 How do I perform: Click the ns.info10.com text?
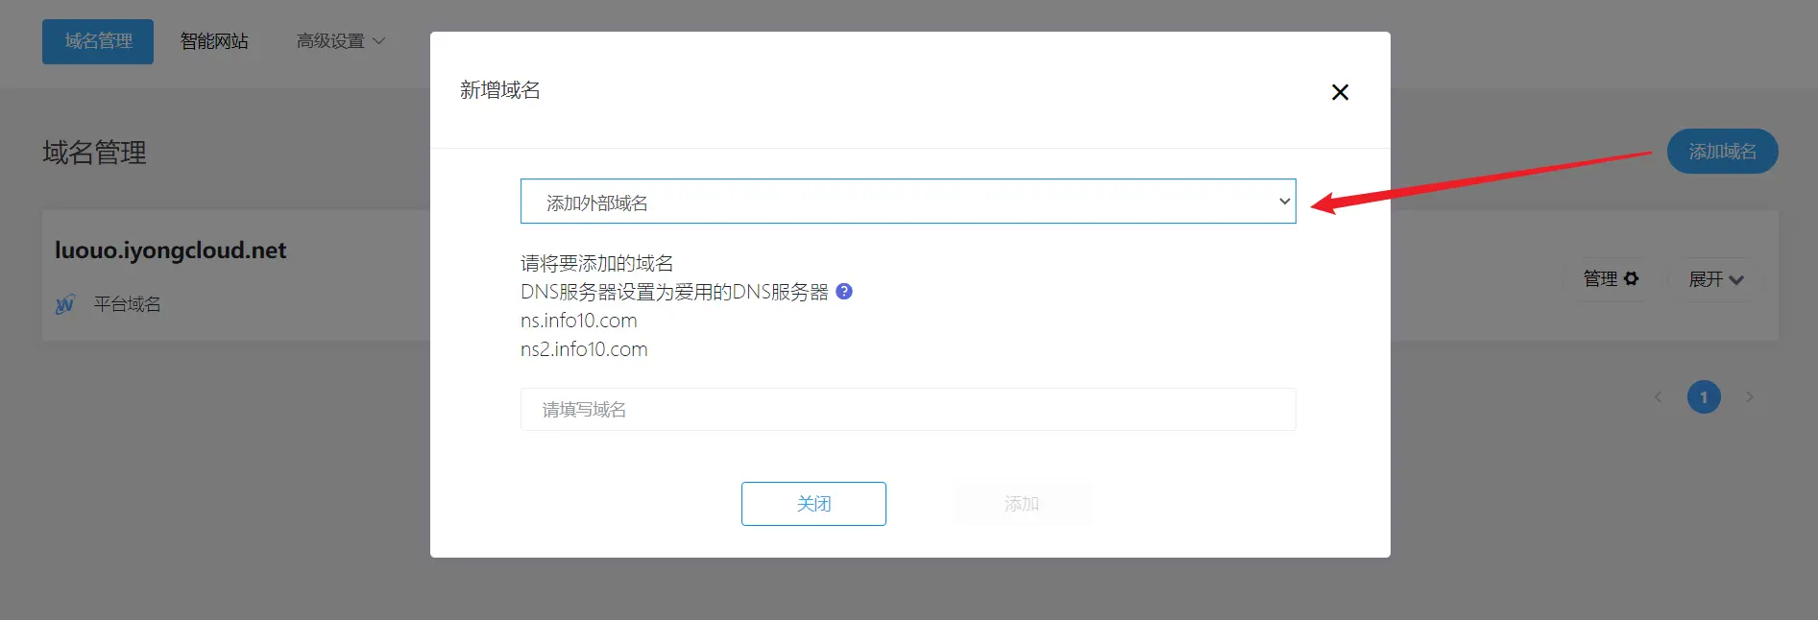click(579, 321)
